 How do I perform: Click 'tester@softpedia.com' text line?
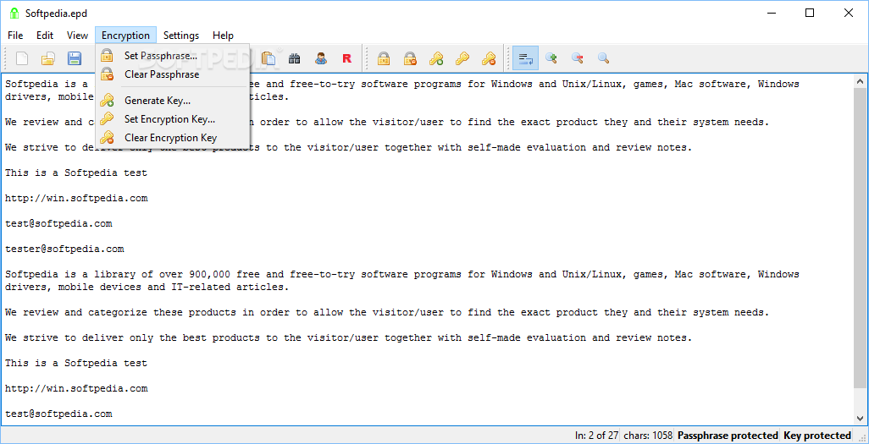click(64, 249)
